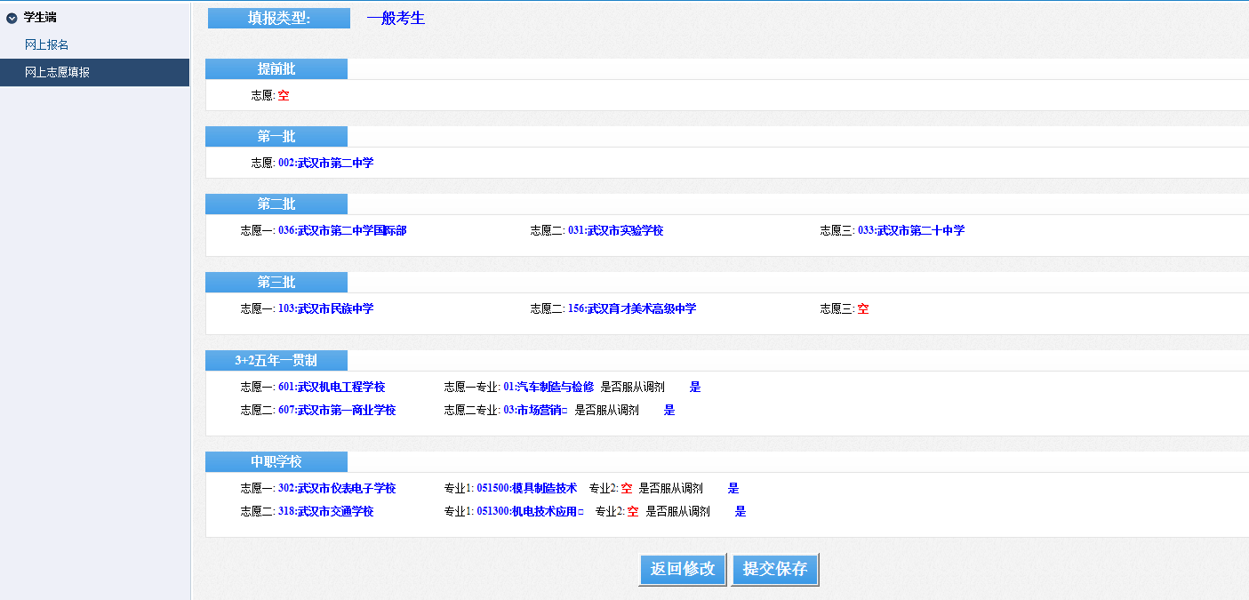The image size is (1249, 600).
Task: Open 网上报名 in the sidebar
Action: click(x=46, y=44)
